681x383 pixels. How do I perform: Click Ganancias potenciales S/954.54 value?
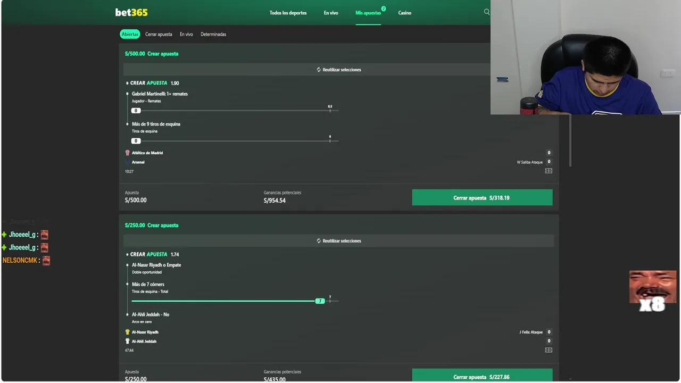pos(275,201)
